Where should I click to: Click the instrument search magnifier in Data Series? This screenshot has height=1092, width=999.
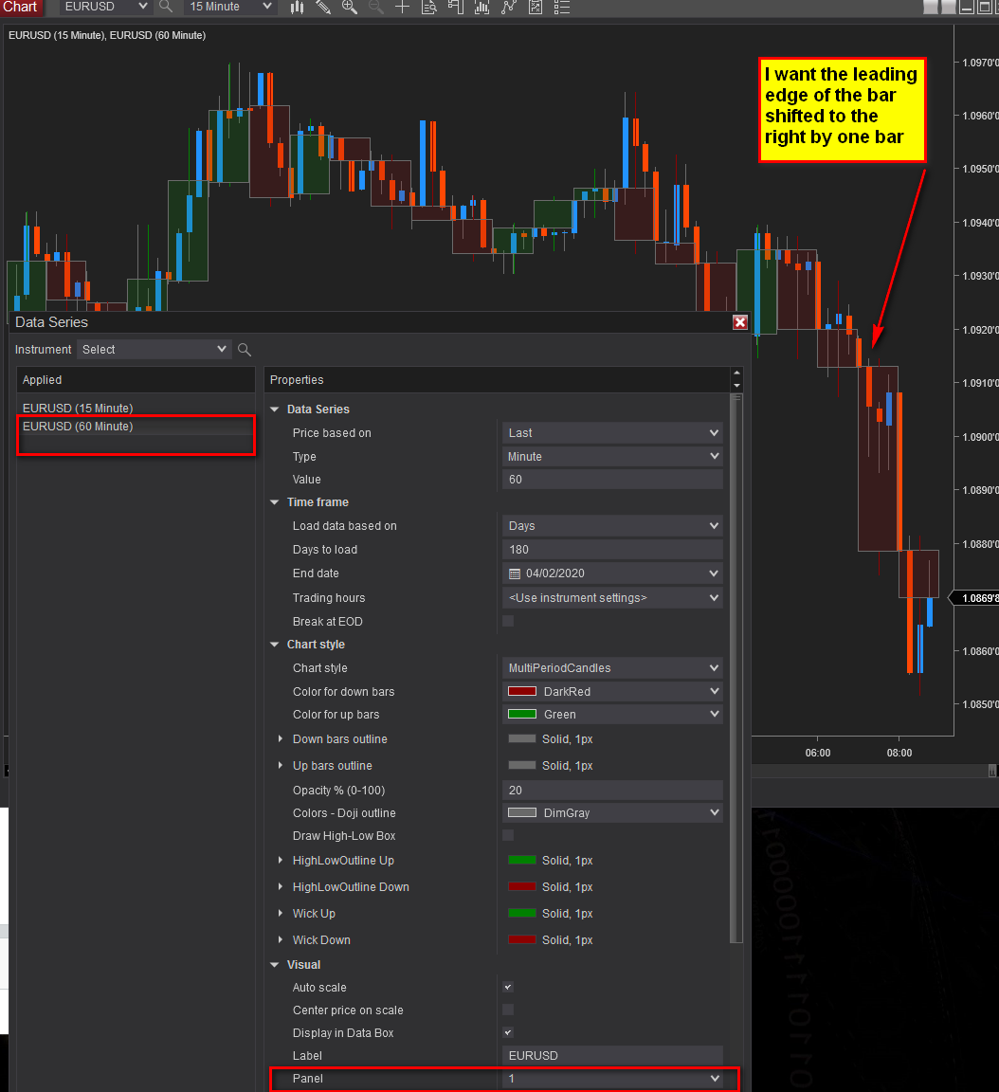245,350
